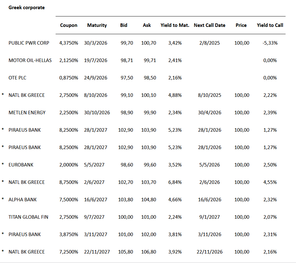Select the Ask column header
Viewport: 296px width, 263px height.
147,25
